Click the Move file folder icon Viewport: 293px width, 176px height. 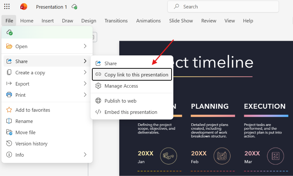click(9, 132)
